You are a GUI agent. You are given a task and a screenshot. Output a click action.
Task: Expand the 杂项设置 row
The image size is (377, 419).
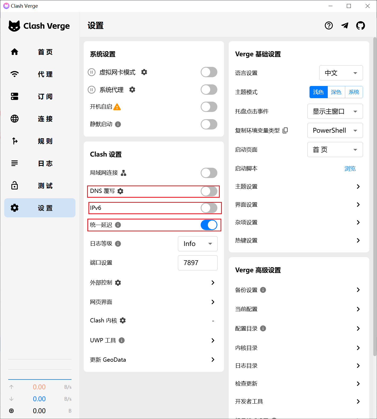[299, 222]
